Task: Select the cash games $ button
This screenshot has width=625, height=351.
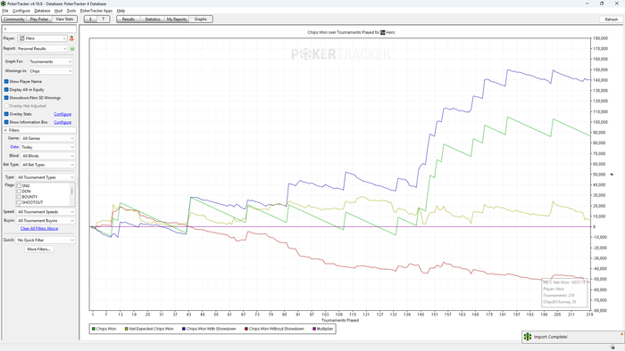Action: 90,19
